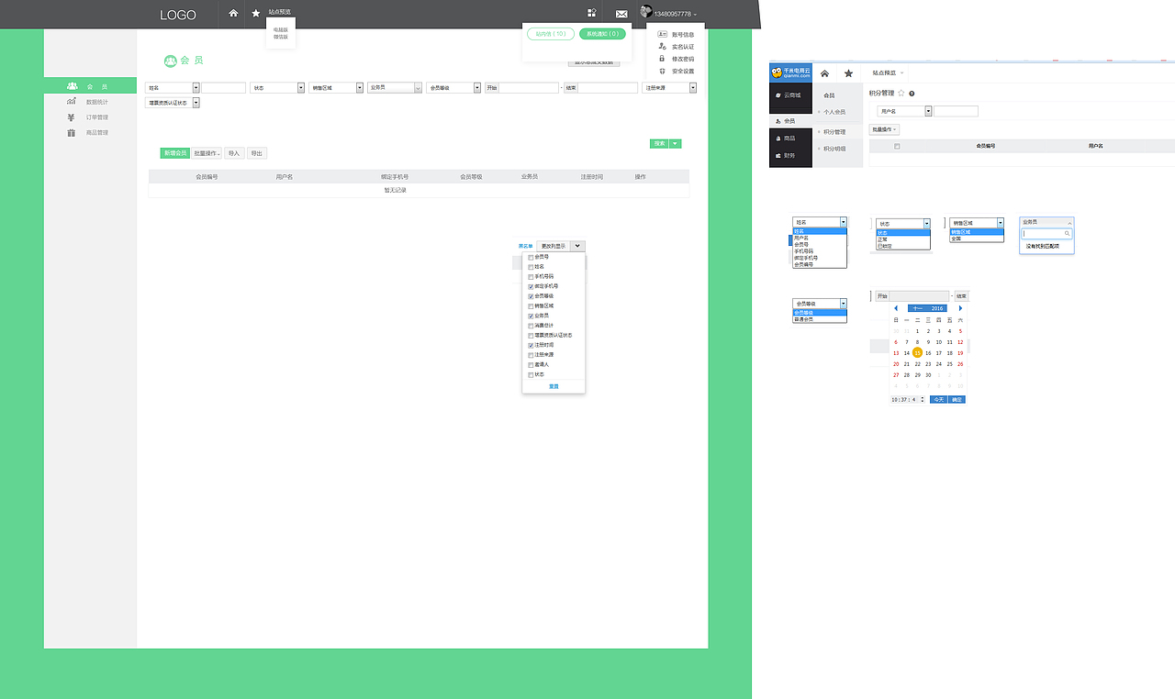Open the 业务员 combo box in main form

395,88
